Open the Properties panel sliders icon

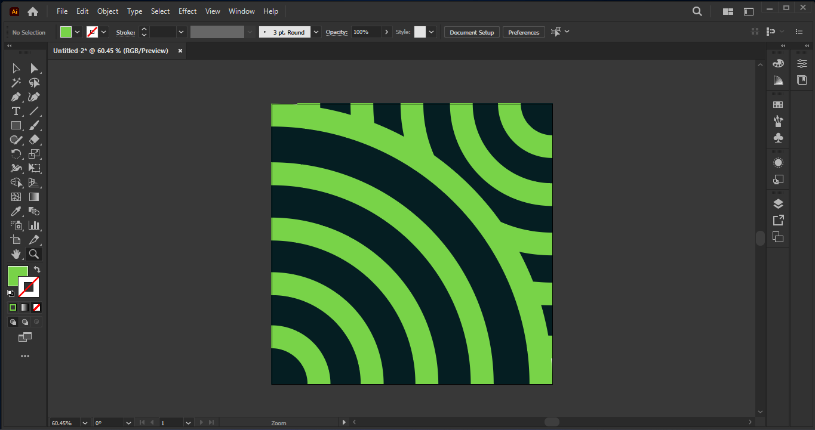pyautogui.click(x=802, y=63)
